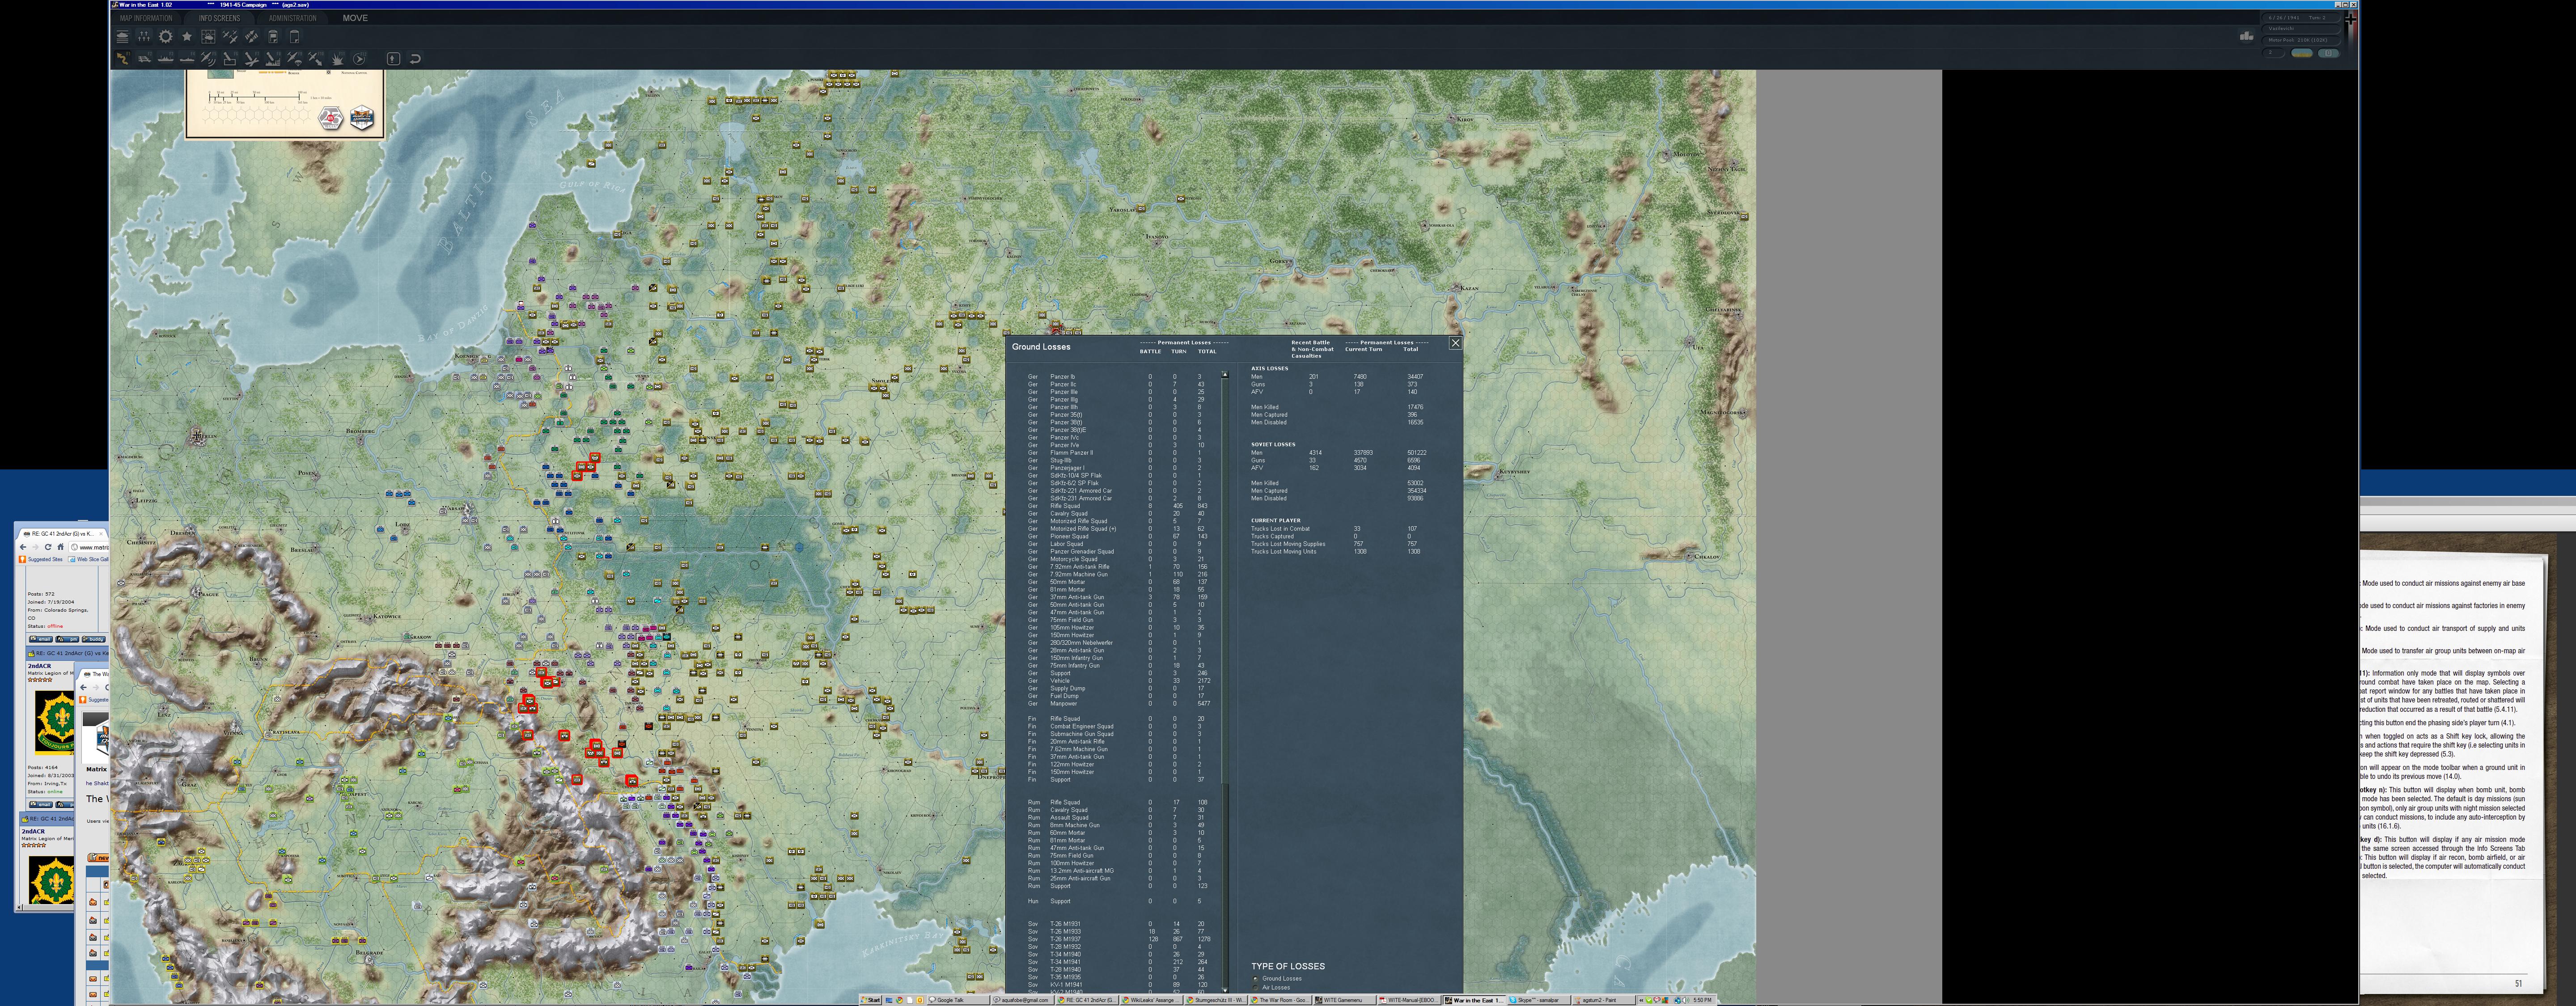This screenshot has width=2576, height=1006.
Task: Select the Air Transfer F10 icon
Action: click(x=316, y=59)
